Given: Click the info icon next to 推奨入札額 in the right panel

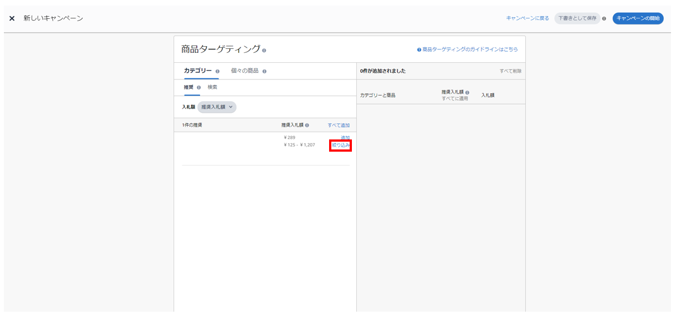Looking at the screenshot, I should point(468,92).
